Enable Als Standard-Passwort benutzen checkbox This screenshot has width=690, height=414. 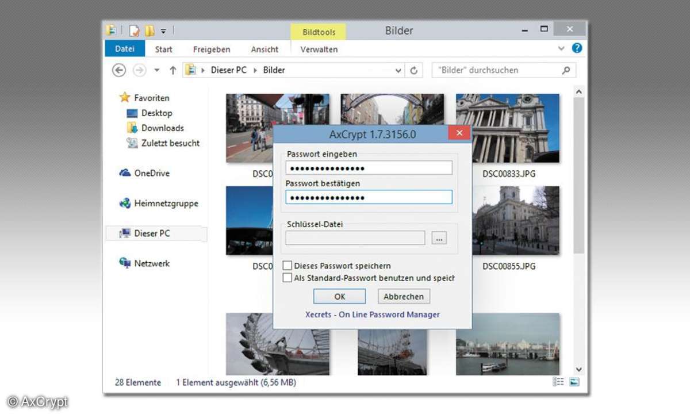point(287,278)
